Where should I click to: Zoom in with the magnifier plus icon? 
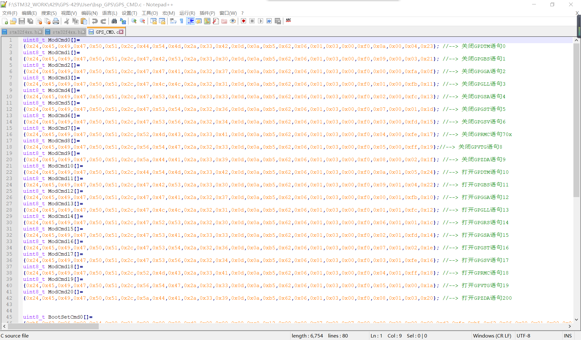coord(134,21)
